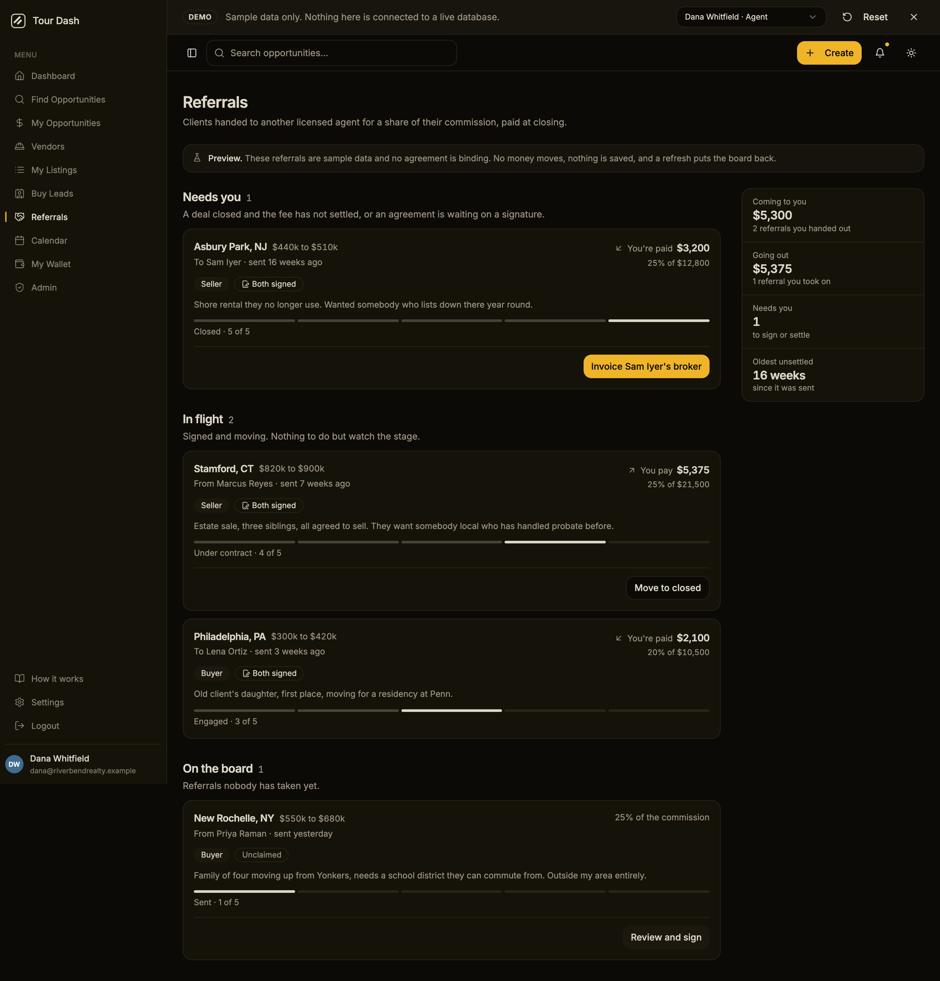Click the Asbury Park stage progress bar

[451, 321]
